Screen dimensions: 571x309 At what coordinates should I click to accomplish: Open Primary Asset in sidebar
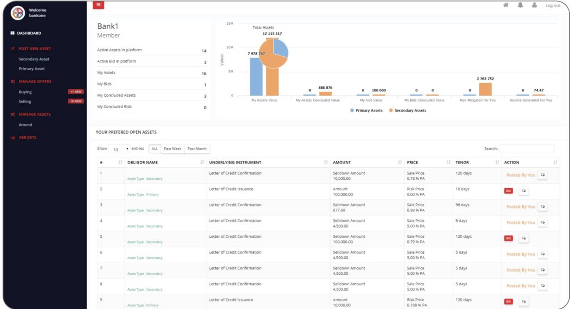click(32, 69)
